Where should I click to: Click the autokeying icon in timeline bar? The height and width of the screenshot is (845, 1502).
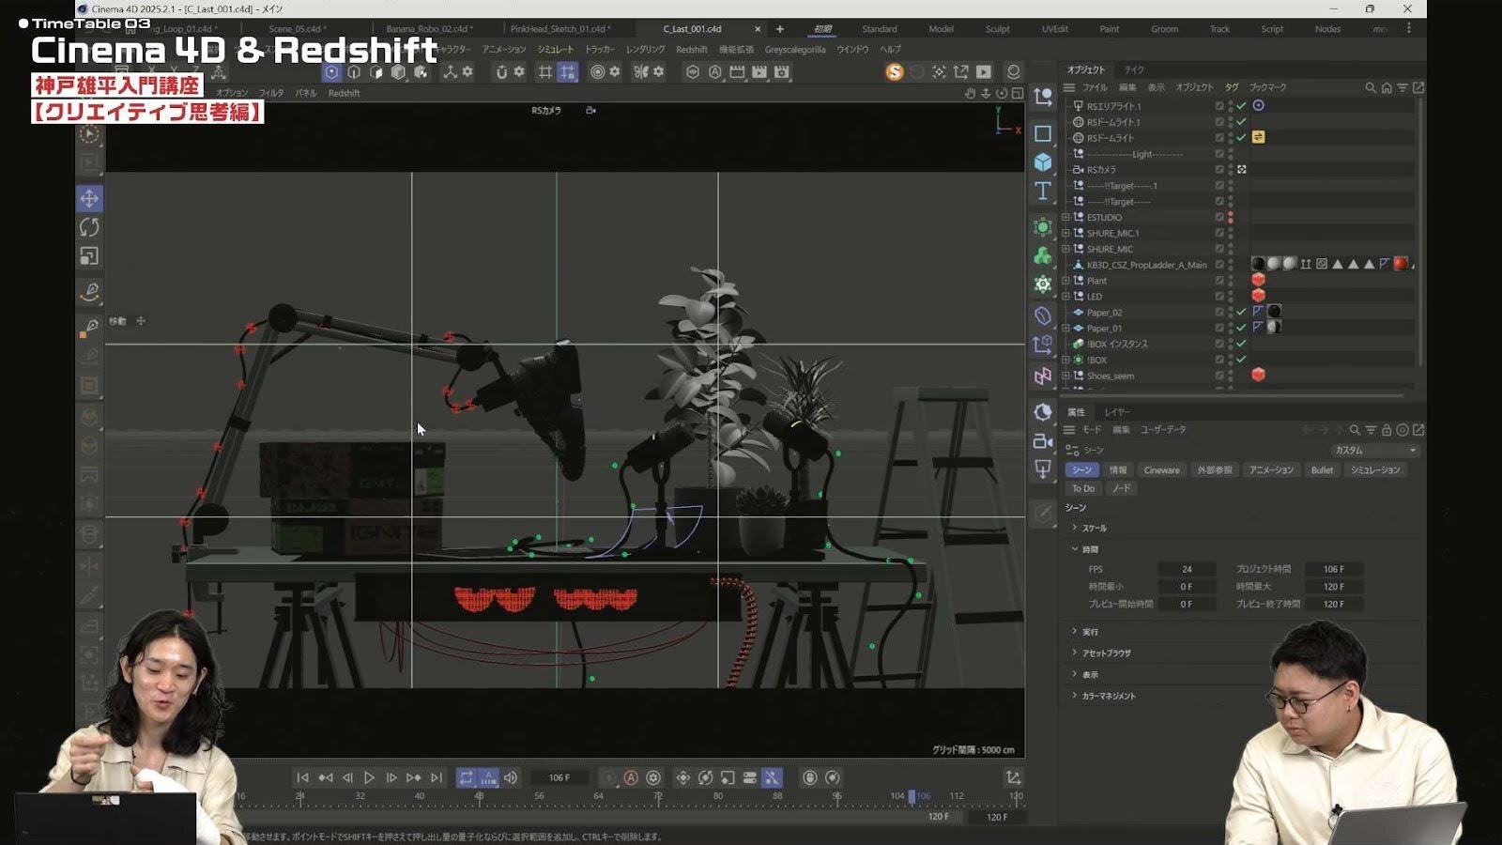[631, 777]
